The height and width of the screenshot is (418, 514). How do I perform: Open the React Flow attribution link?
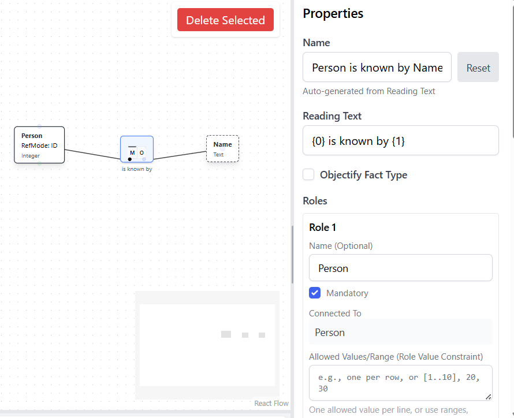(x=271, y=403)
